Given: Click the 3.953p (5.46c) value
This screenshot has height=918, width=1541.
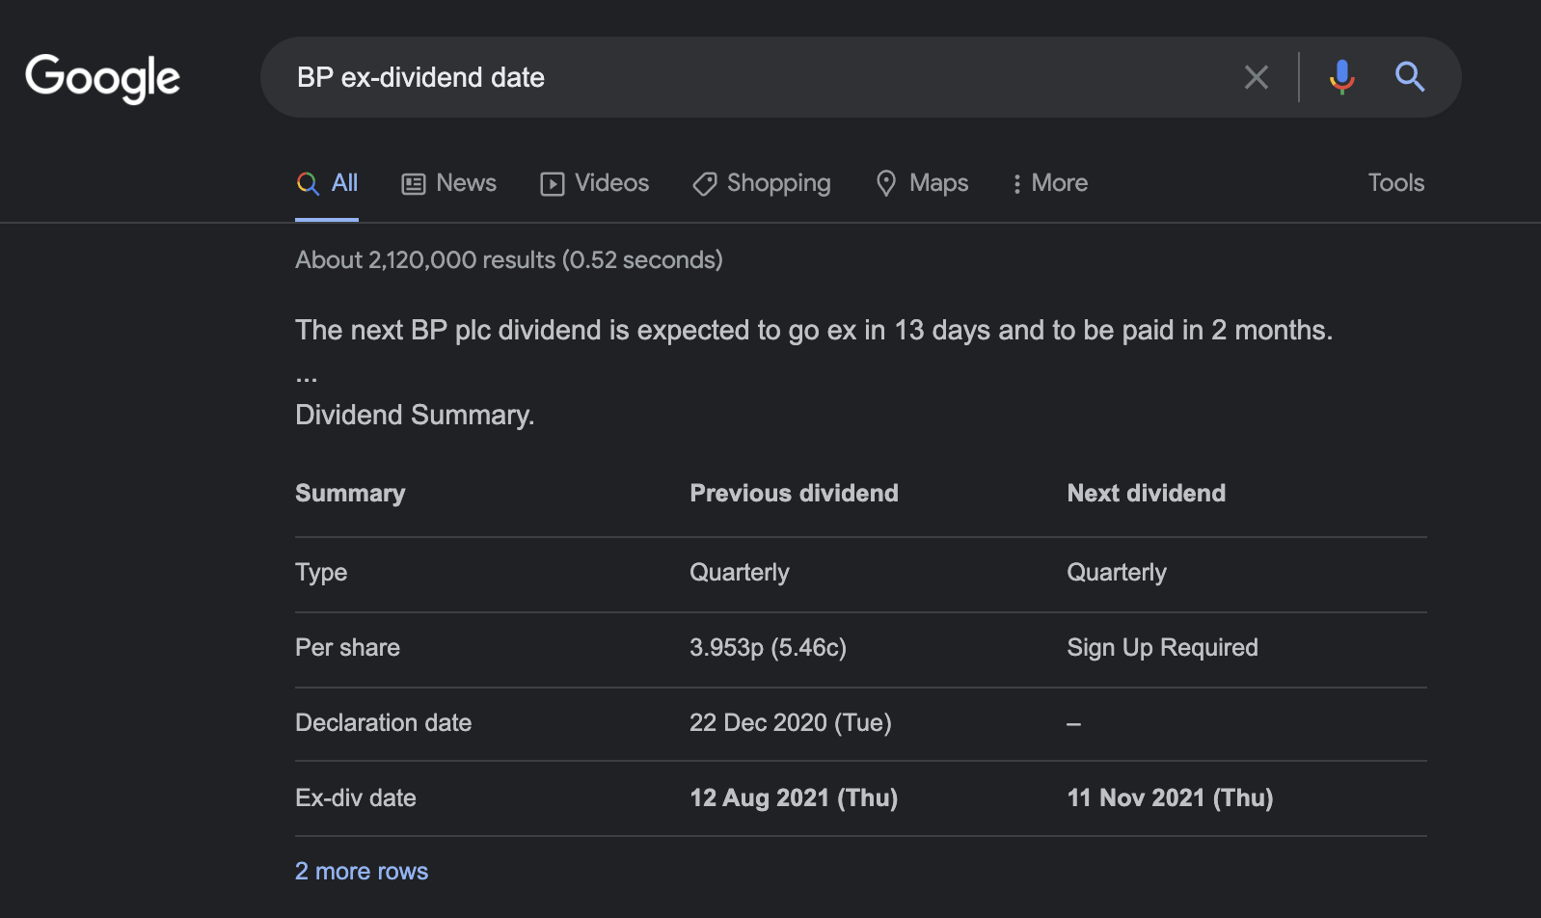Looking at the screenshot, I should [768, 648].
